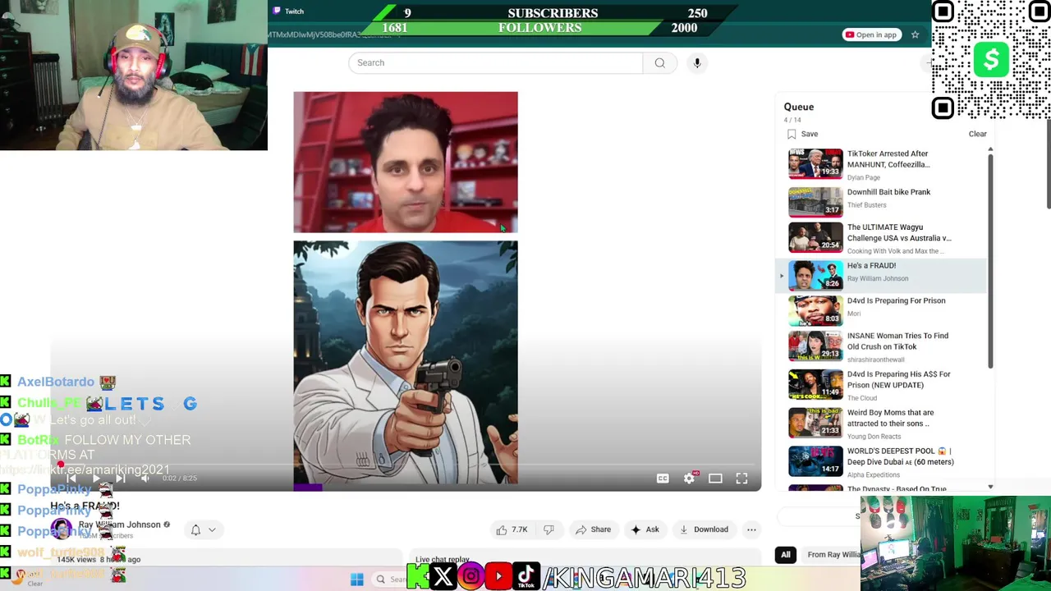Image resolution: width=1051 pixels, height=591 pixels.
Task: Click 'Thief Busters' channel name
Action: (x=866, y=205)
